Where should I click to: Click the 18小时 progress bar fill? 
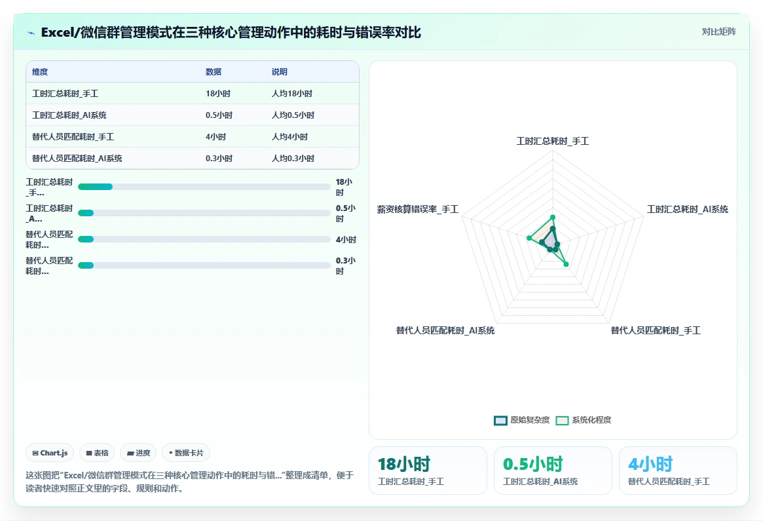tap(96, 187)
